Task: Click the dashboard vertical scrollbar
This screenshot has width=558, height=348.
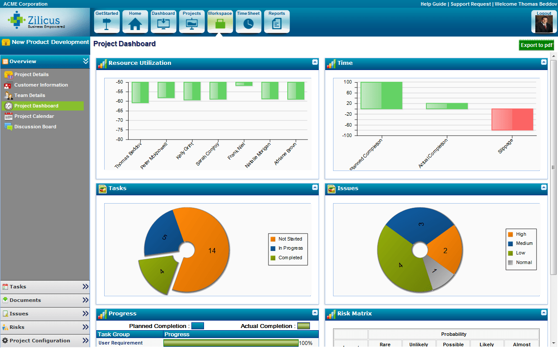Action: [x=554, y=167]
